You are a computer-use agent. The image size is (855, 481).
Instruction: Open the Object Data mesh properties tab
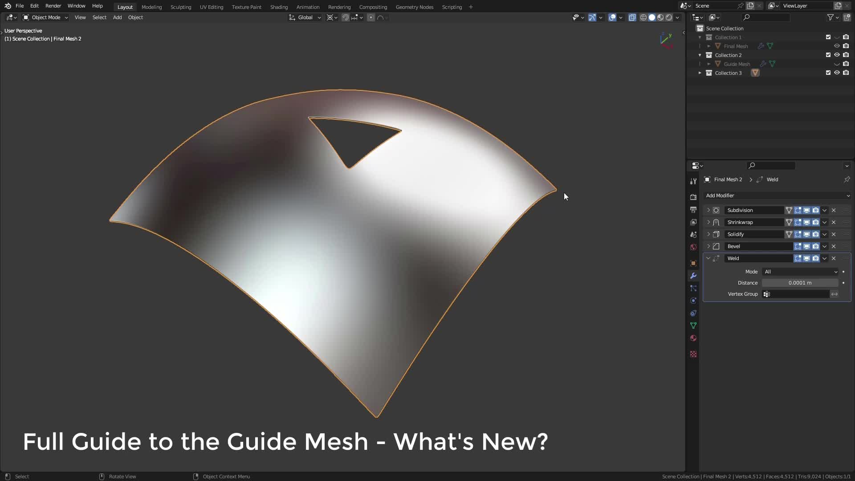(693, 326)
